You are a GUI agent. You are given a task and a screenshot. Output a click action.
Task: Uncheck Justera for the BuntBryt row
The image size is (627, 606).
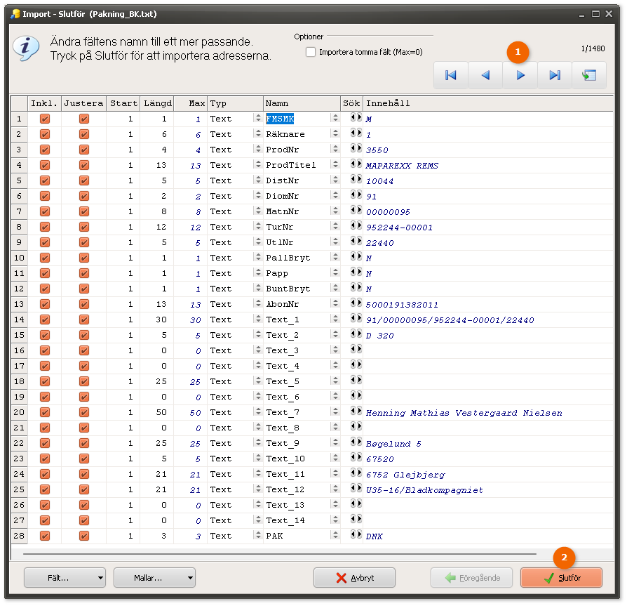point(84,289)
